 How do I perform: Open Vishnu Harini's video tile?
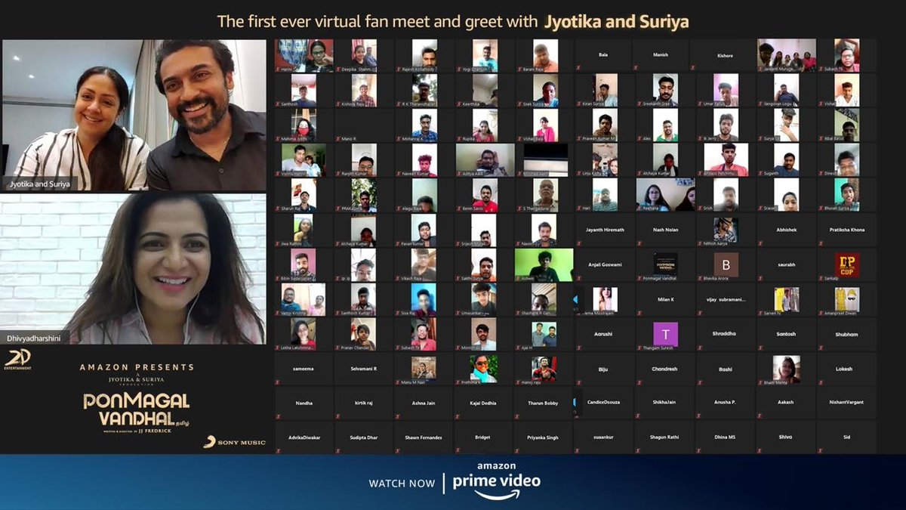pyautogui.click(x=304, y=160)
